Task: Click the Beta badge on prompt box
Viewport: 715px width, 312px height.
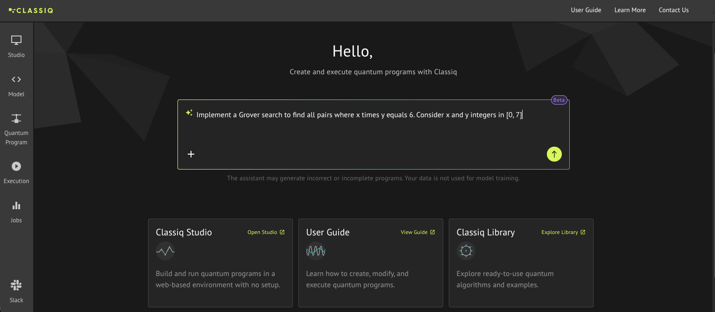Action: click(559, 100)
